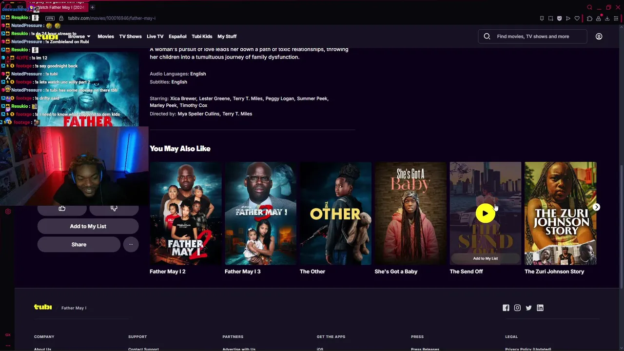This screenshot has width=624, height=351.
Task: Click The Zuri Johnson Story title link
Action: click(x=554, y=272)
